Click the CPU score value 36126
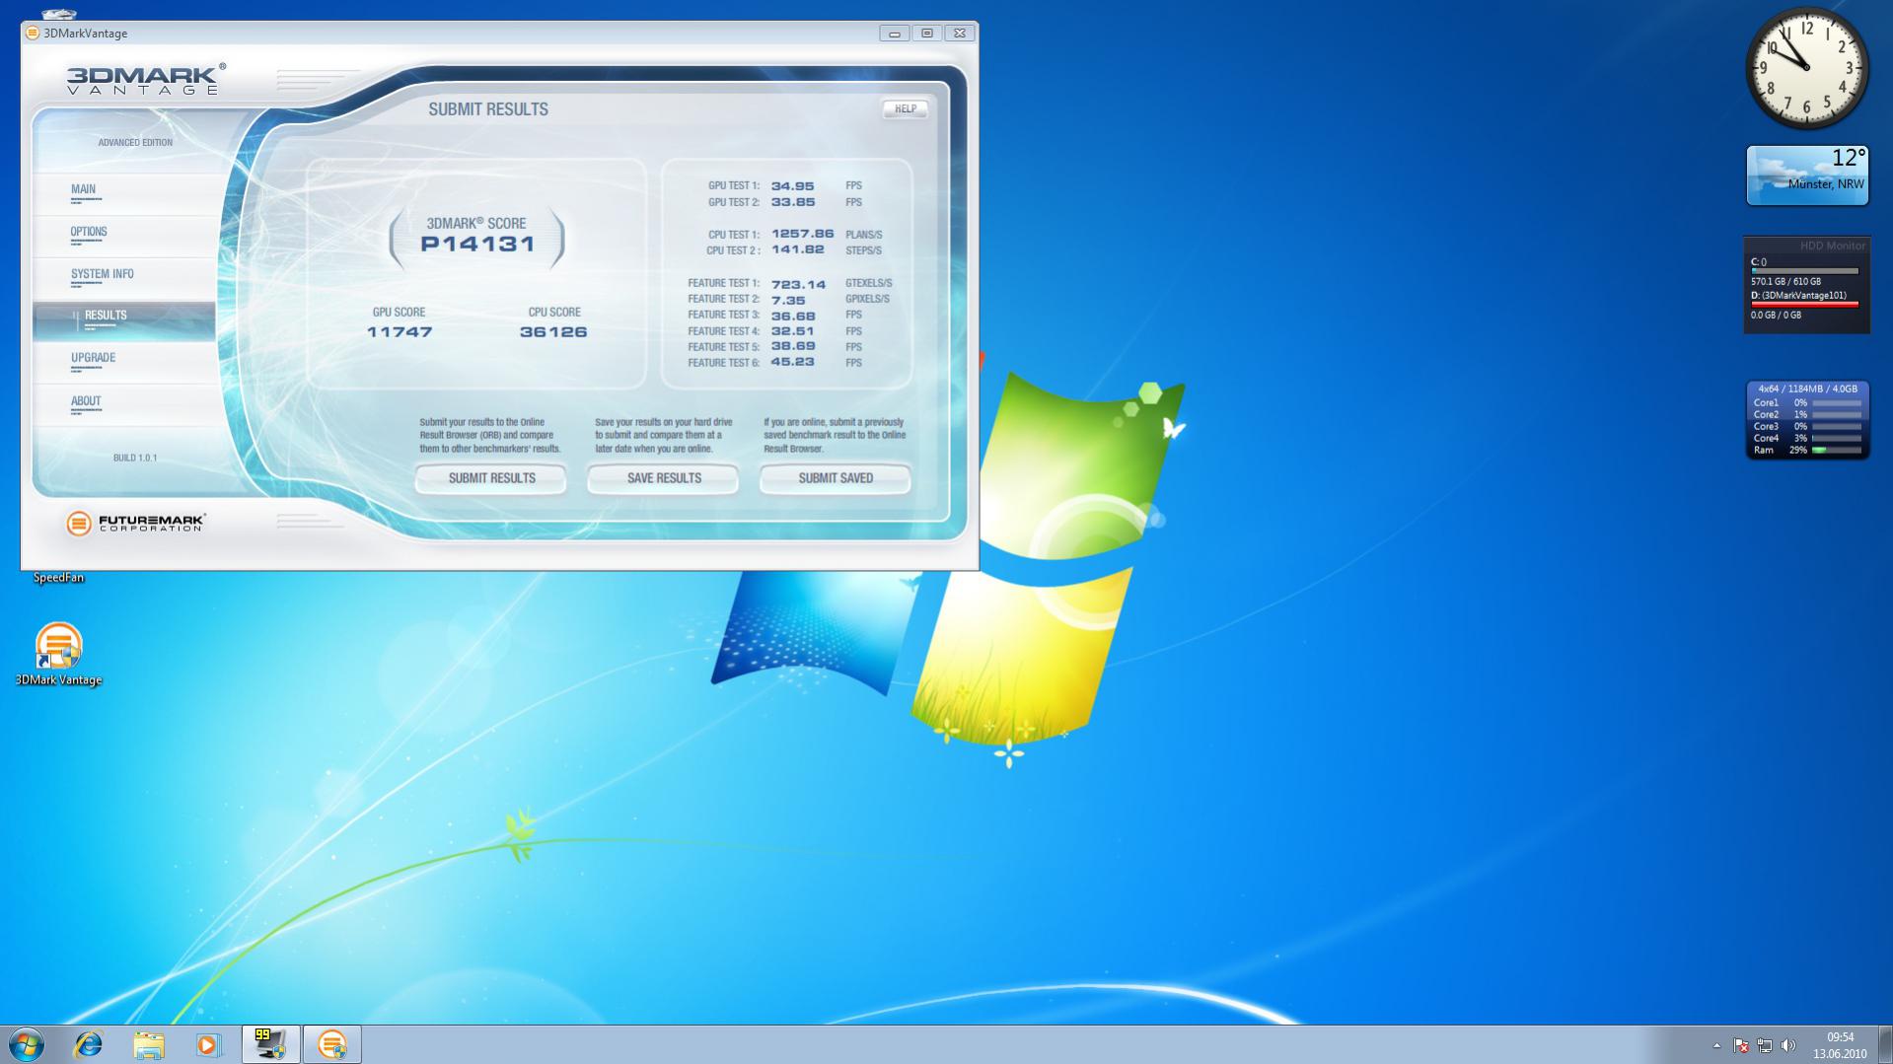This screenshot has width=1893, height=1064. tap(553, 332)
